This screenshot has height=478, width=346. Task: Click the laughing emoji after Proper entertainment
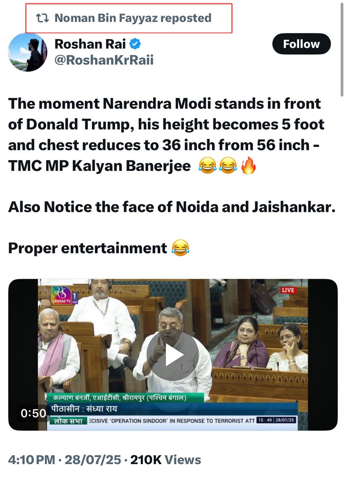(180, 248)
